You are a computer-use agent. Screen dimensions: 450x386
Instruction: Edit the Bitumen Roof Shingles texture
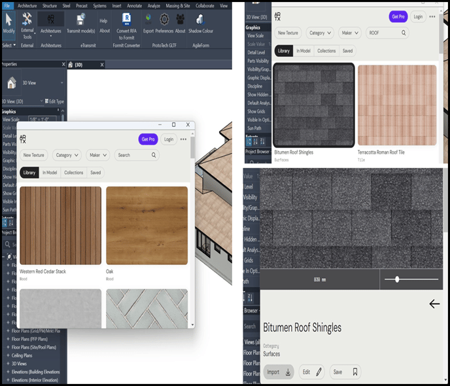[312, 372]
